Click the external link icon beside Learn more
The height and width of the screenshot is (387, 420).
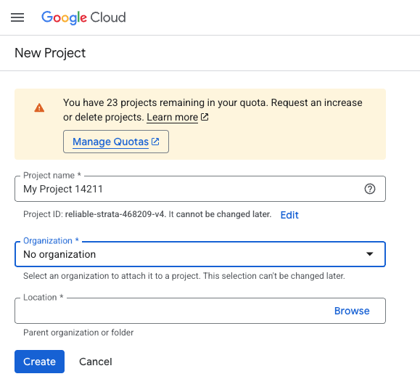(205, 117)
